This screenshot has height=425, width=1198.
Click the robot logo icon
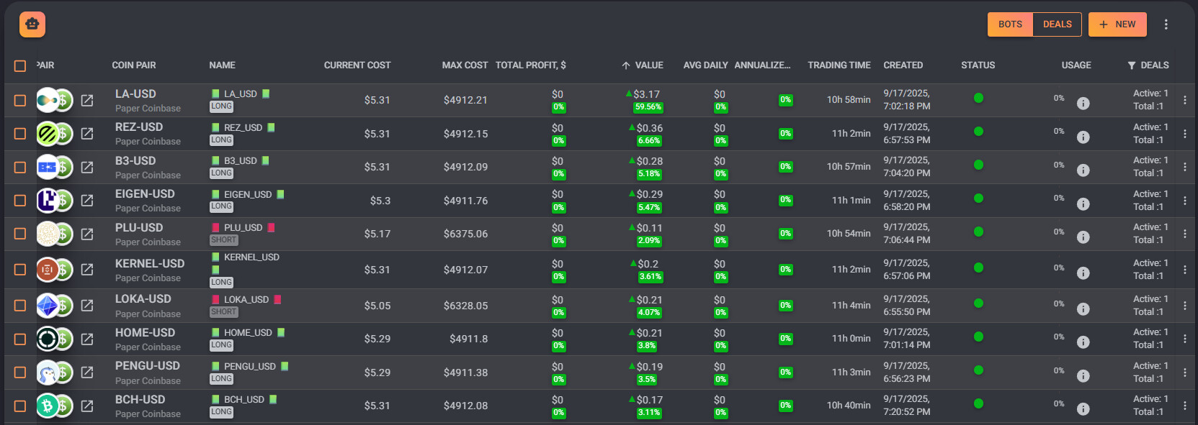pos(32,24)
